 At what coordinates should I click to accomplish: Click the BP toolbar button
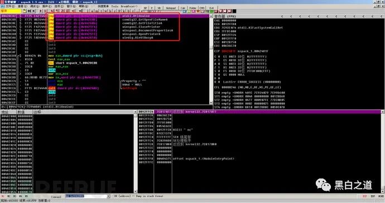pos(146,8)
